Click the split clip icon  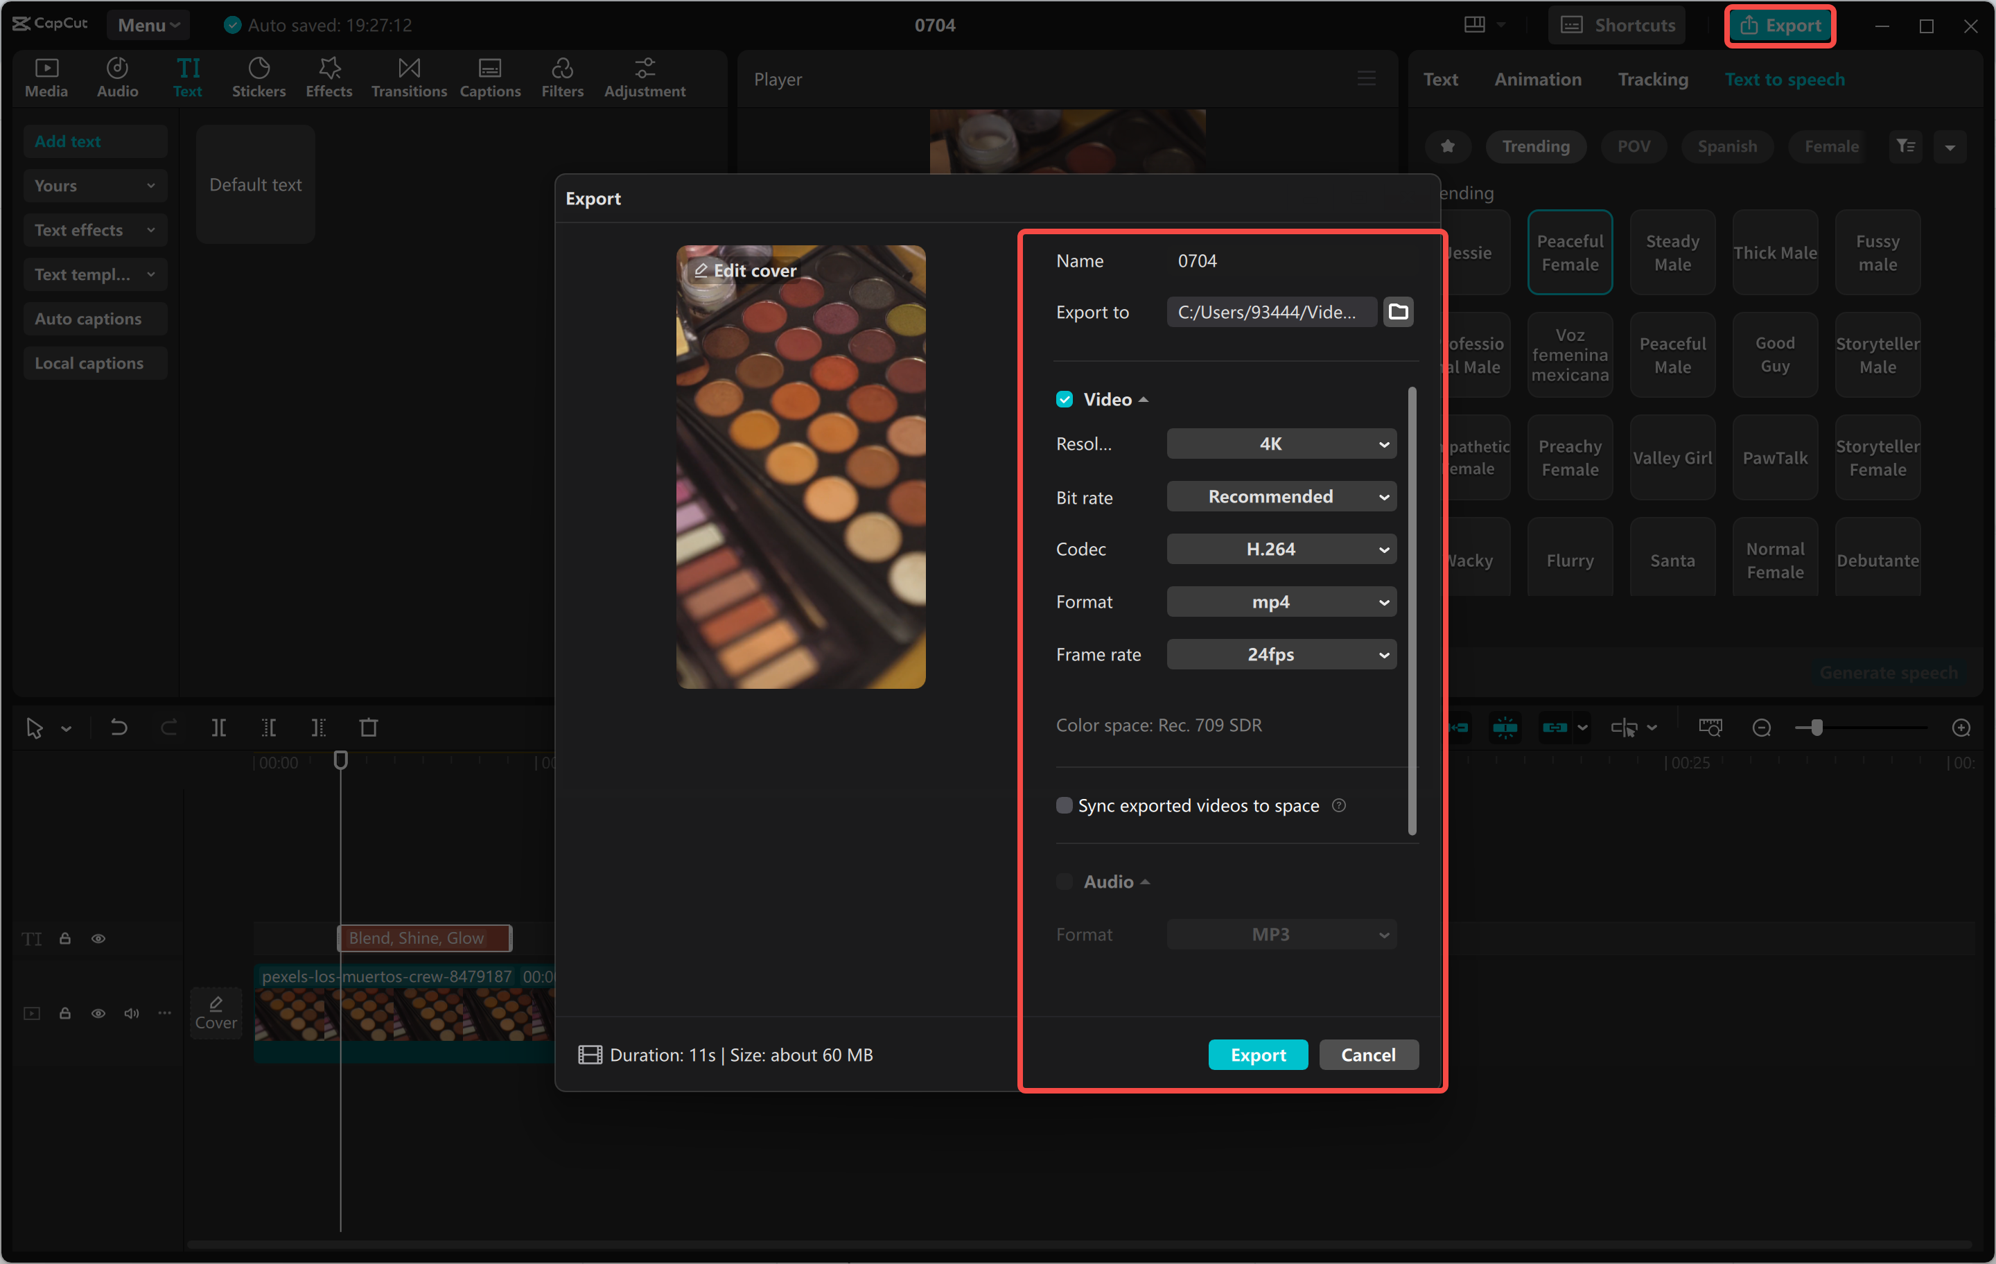220,727
